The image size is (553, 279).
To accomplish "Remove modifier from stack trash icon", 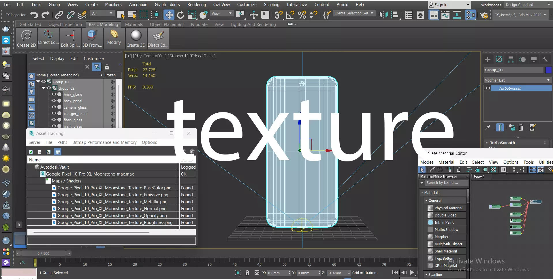I will [x=521, y=127].
